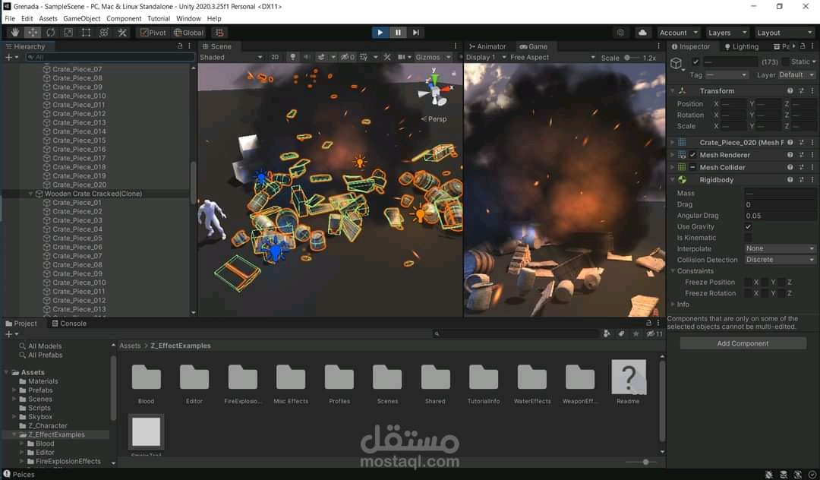Open the GameObject menu
820x480 pixels.
[81, 18]
